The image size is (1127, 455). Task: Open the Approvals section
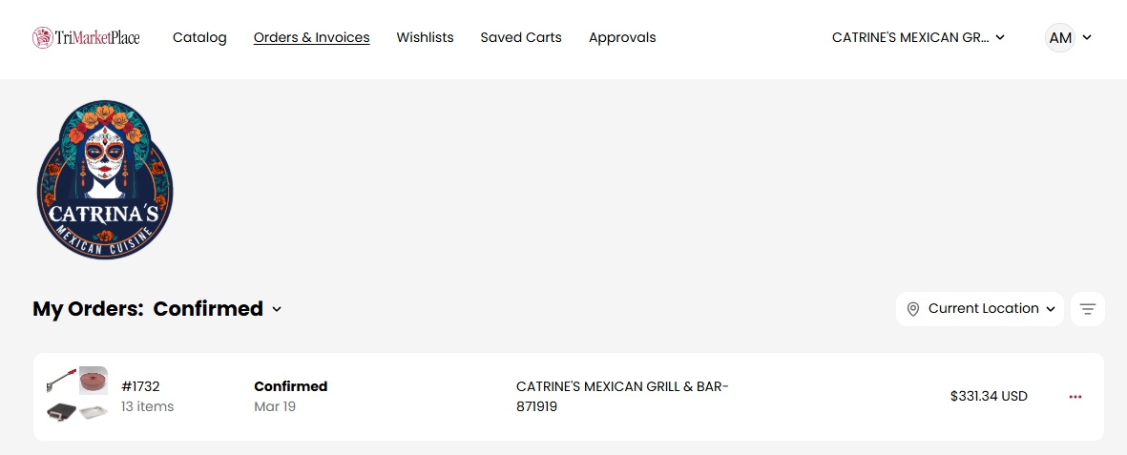coord(622,38)
